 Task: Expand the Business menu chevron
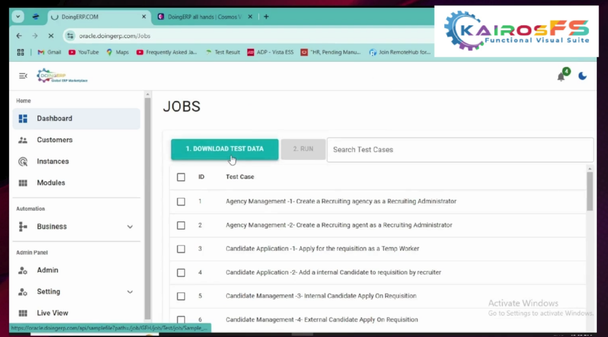click(x=130, y=227)
